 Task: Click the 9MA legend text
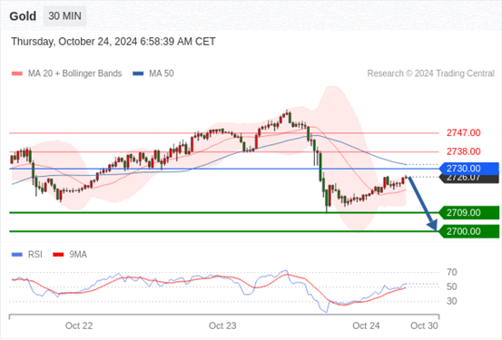tap(78, 255)
